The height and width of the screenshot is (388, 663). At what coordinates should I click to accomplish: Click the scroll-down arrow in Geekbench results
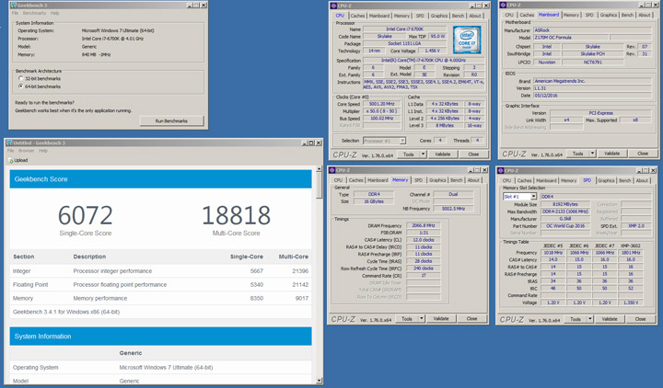tap(320, 381)
